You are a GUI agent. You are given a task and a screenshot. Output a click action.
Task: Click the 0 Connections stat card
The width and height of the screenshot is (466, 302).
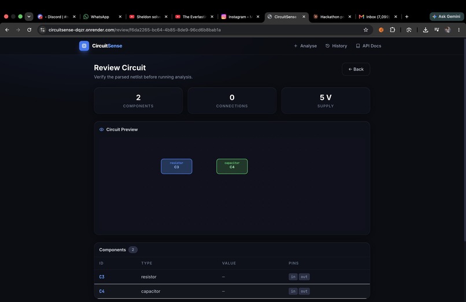coord(232,100)
